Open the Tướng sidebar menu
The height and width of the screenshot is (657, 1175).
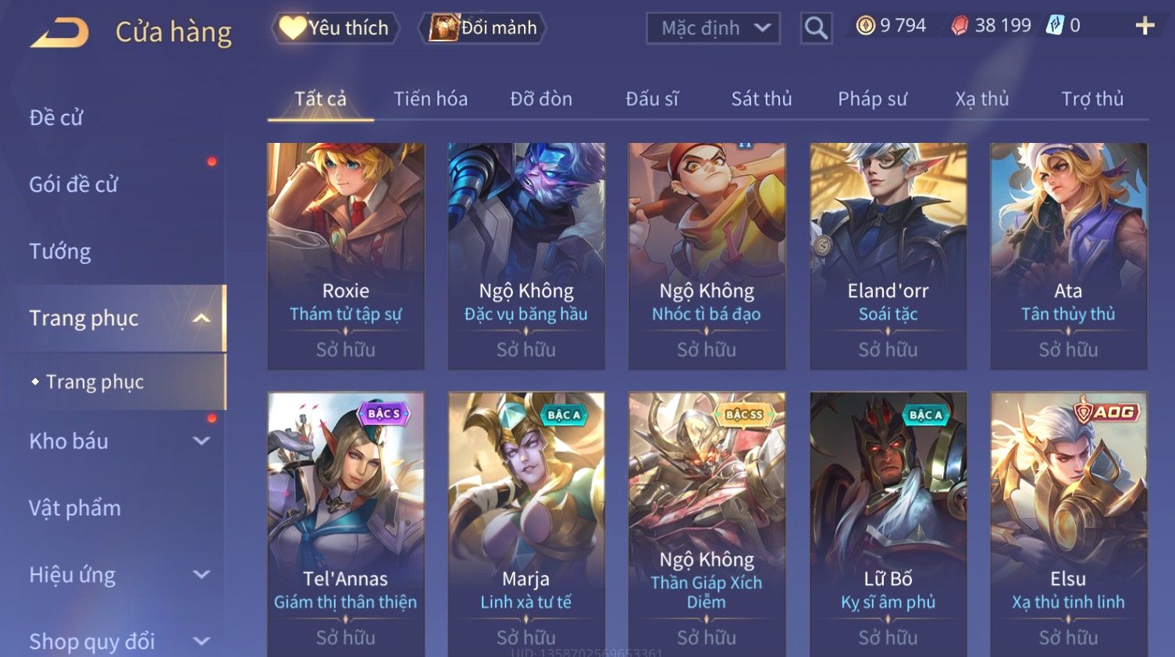60,252
